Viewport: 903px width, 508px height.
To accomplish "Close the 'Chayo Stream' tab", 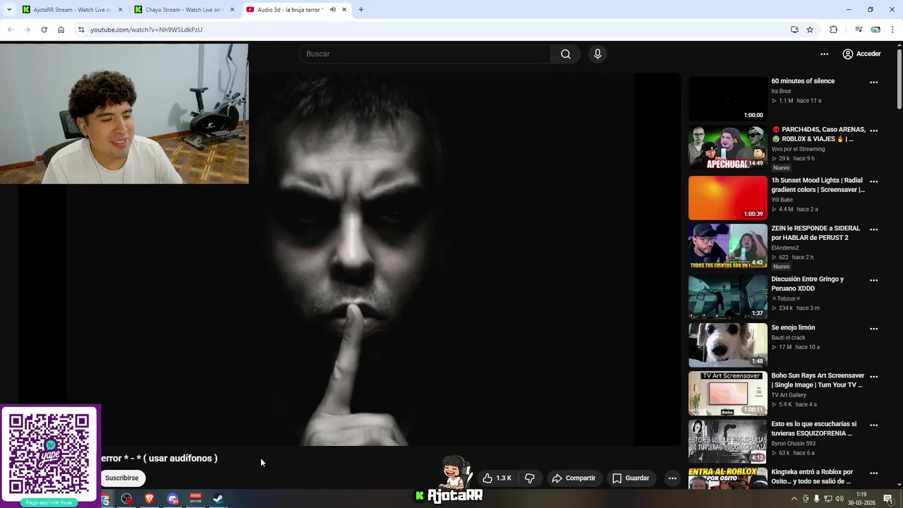I will coord(232,10).
